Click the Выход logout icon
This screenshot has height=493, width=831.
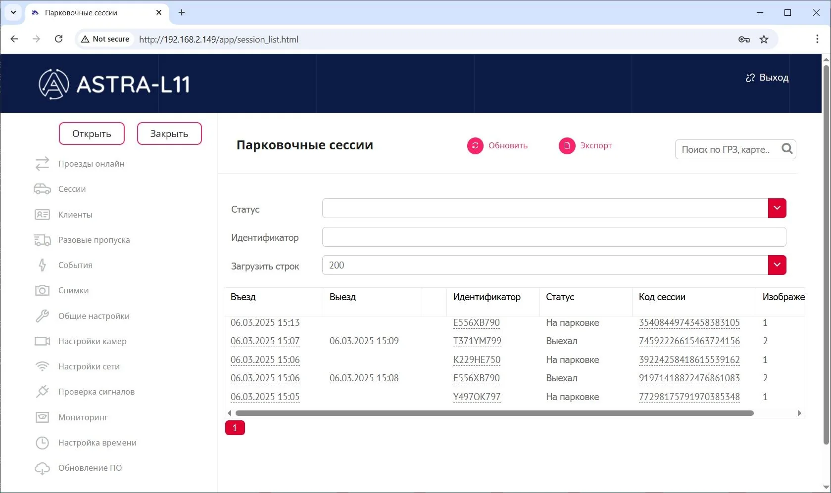pos(750,78)
